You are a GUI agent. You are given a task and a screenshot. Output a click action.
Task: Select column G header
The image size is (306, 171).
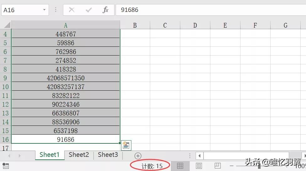(x=285, y=25)
